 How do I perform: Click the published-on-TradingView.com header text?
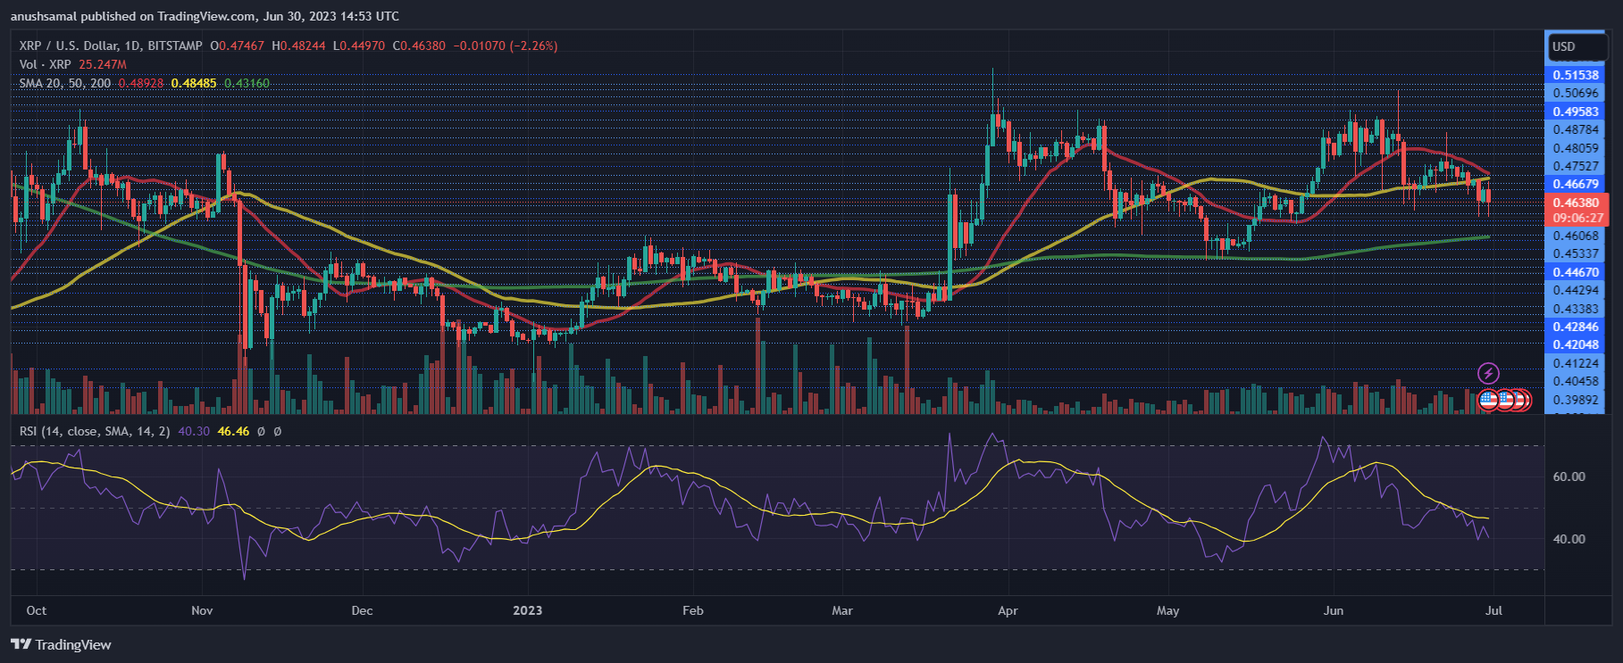tap(205, 16)
